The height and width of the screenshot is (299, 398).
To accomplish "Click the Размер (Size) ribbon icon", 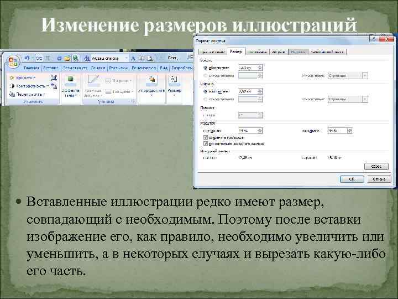I will 174,80.
